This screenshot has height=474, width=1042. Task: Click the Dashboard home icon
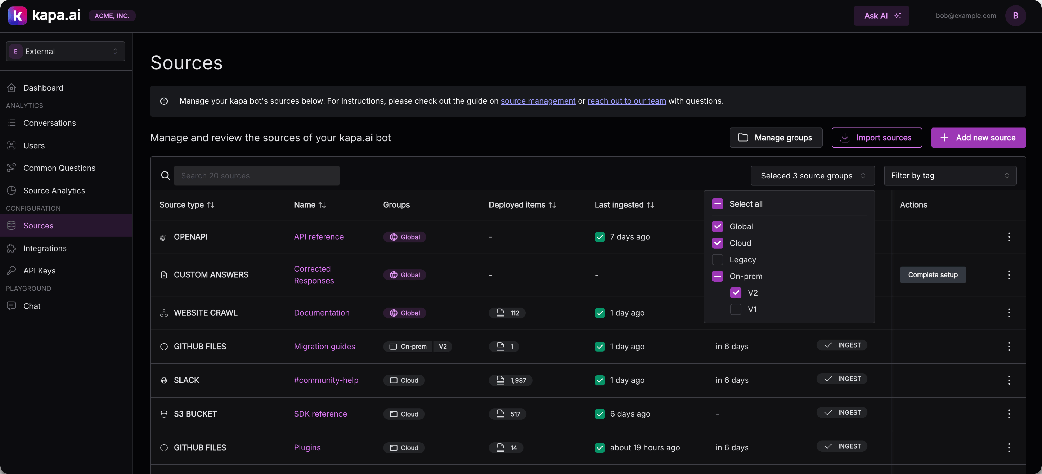(x=11, y=88)
